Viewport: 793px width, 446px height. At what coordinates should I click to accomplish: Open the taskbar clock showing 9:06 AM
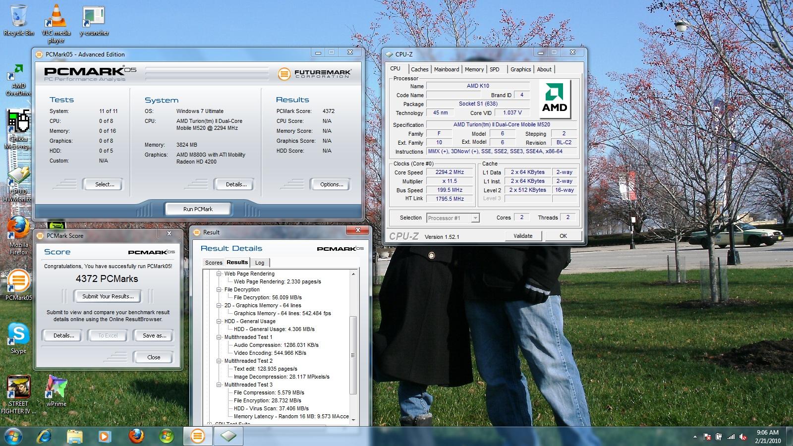point(768,437)
